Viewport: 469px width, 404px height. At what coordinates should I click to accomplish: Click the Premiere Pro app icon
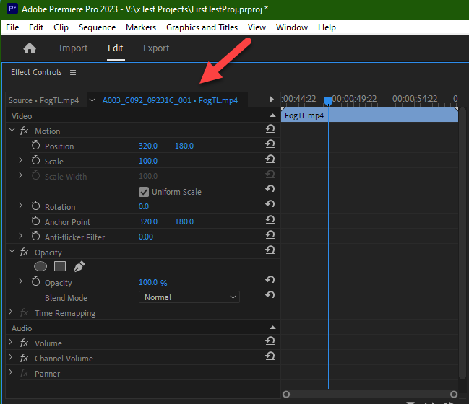[x=12, y=9]
